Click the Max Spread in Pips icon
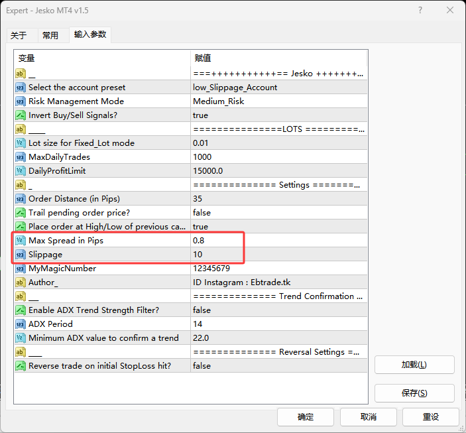466x433 pixels. click(21, 241)
